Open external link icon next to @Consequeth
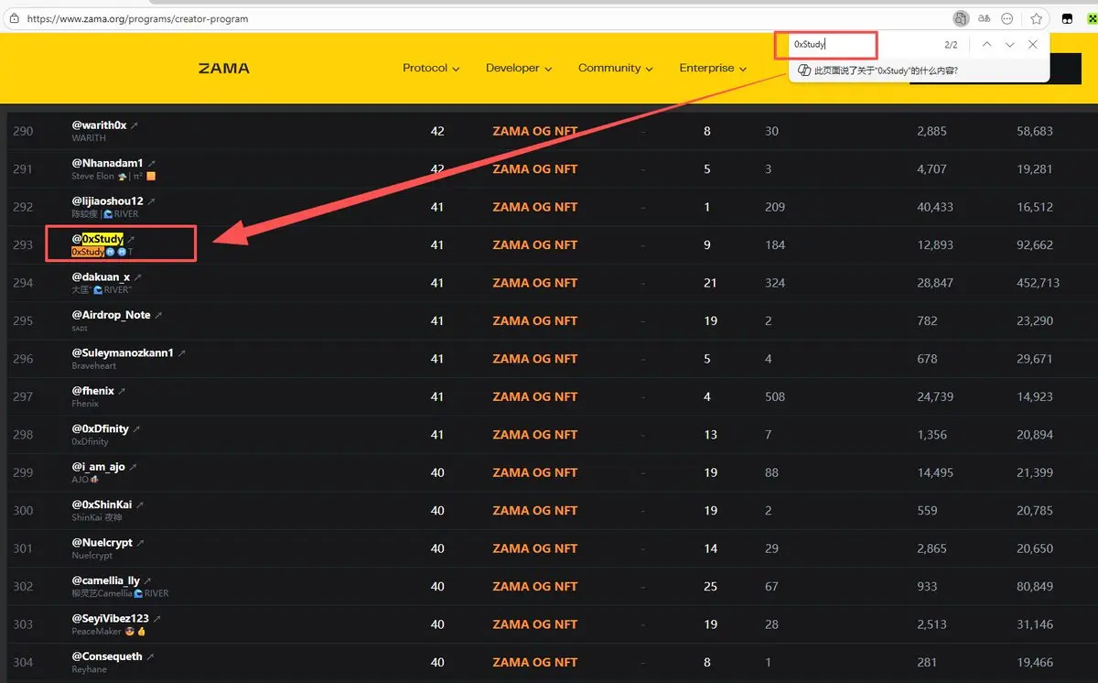 click(150, 656)
